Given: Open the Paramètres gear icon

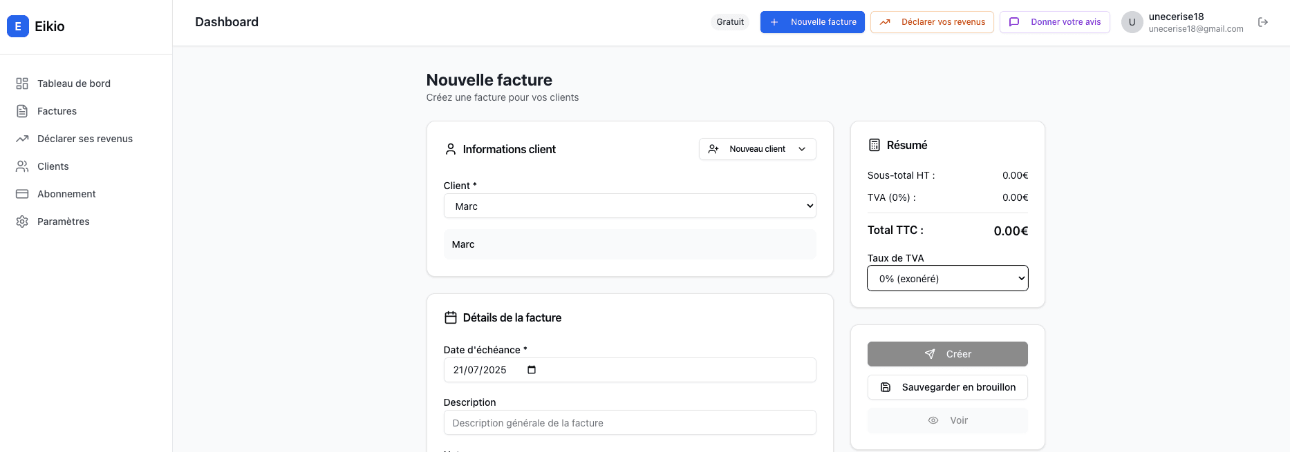Looking at the screenshot, I should 21,221.
